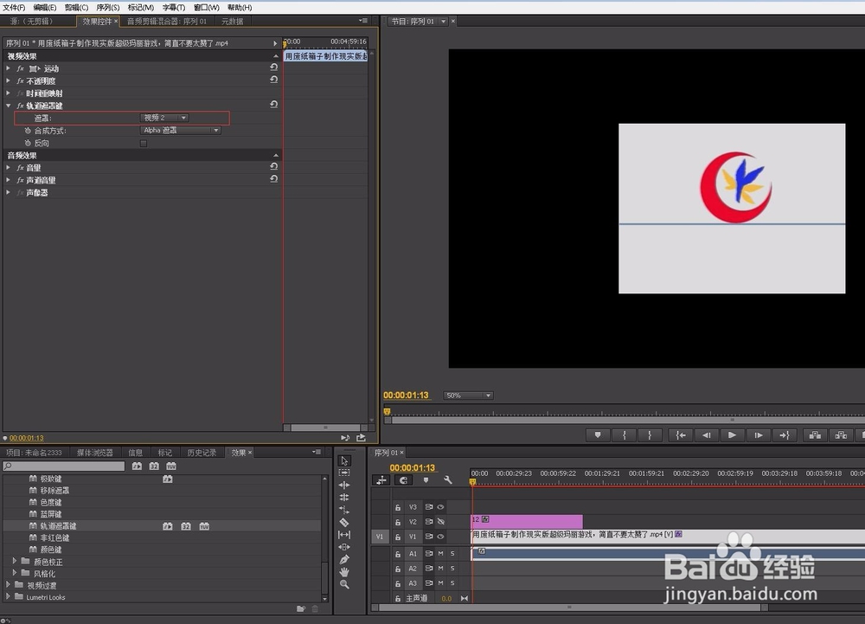Select the Rolling Edit tool
The height and width of the screenshot is (624, 865).
(x=344, y=497)
